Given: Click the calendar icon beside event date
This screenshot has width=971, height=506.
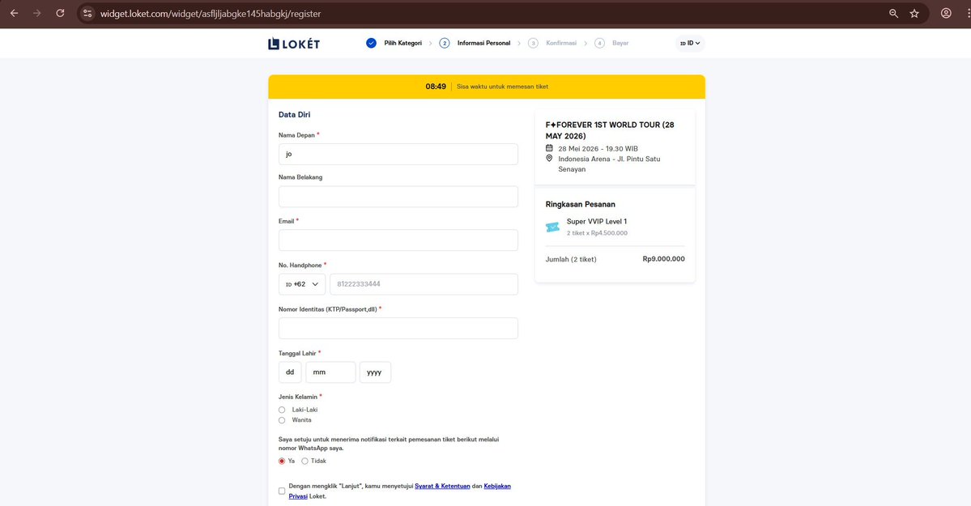Looking at the screenshot, I should pyautogui.click(x=548, y=148).
